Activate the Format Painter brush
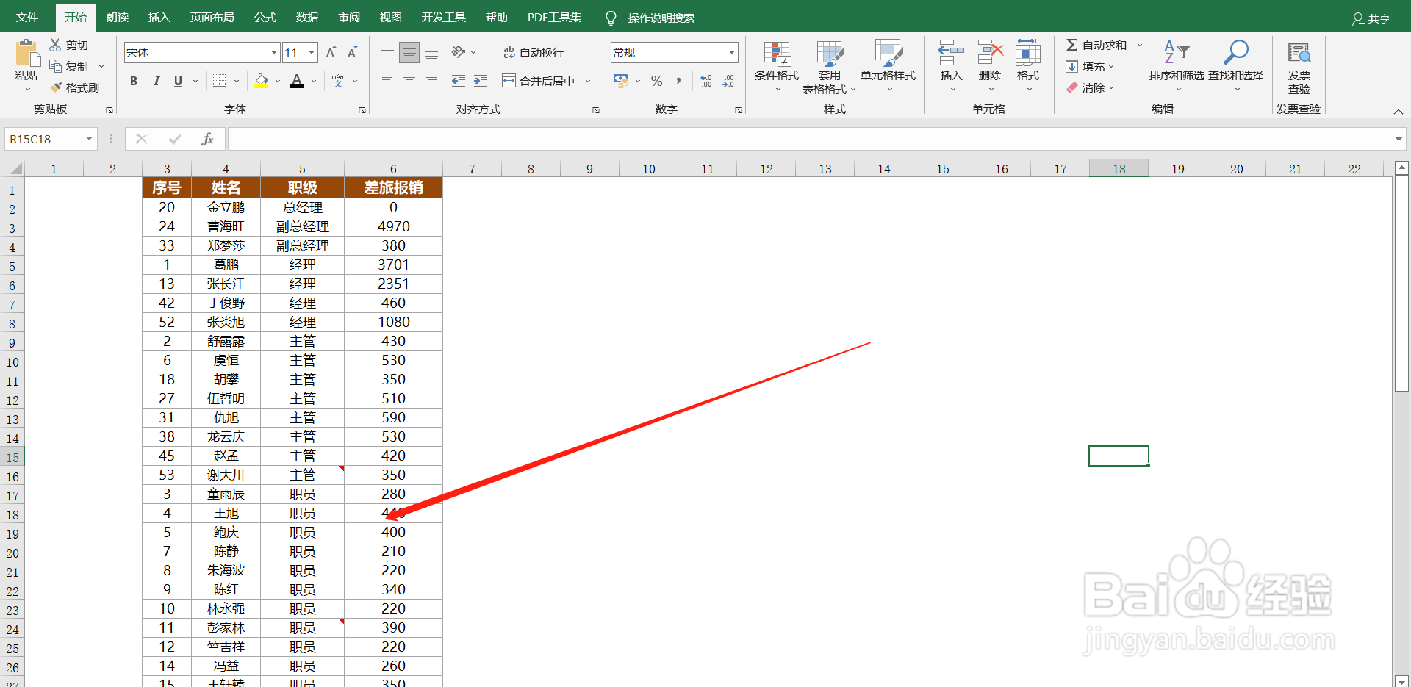 pyautogui.click(x=55, y=87)
